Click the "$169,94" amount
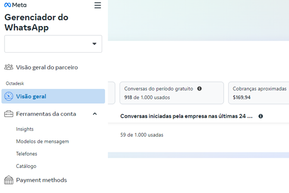 [x=242, y=98]
